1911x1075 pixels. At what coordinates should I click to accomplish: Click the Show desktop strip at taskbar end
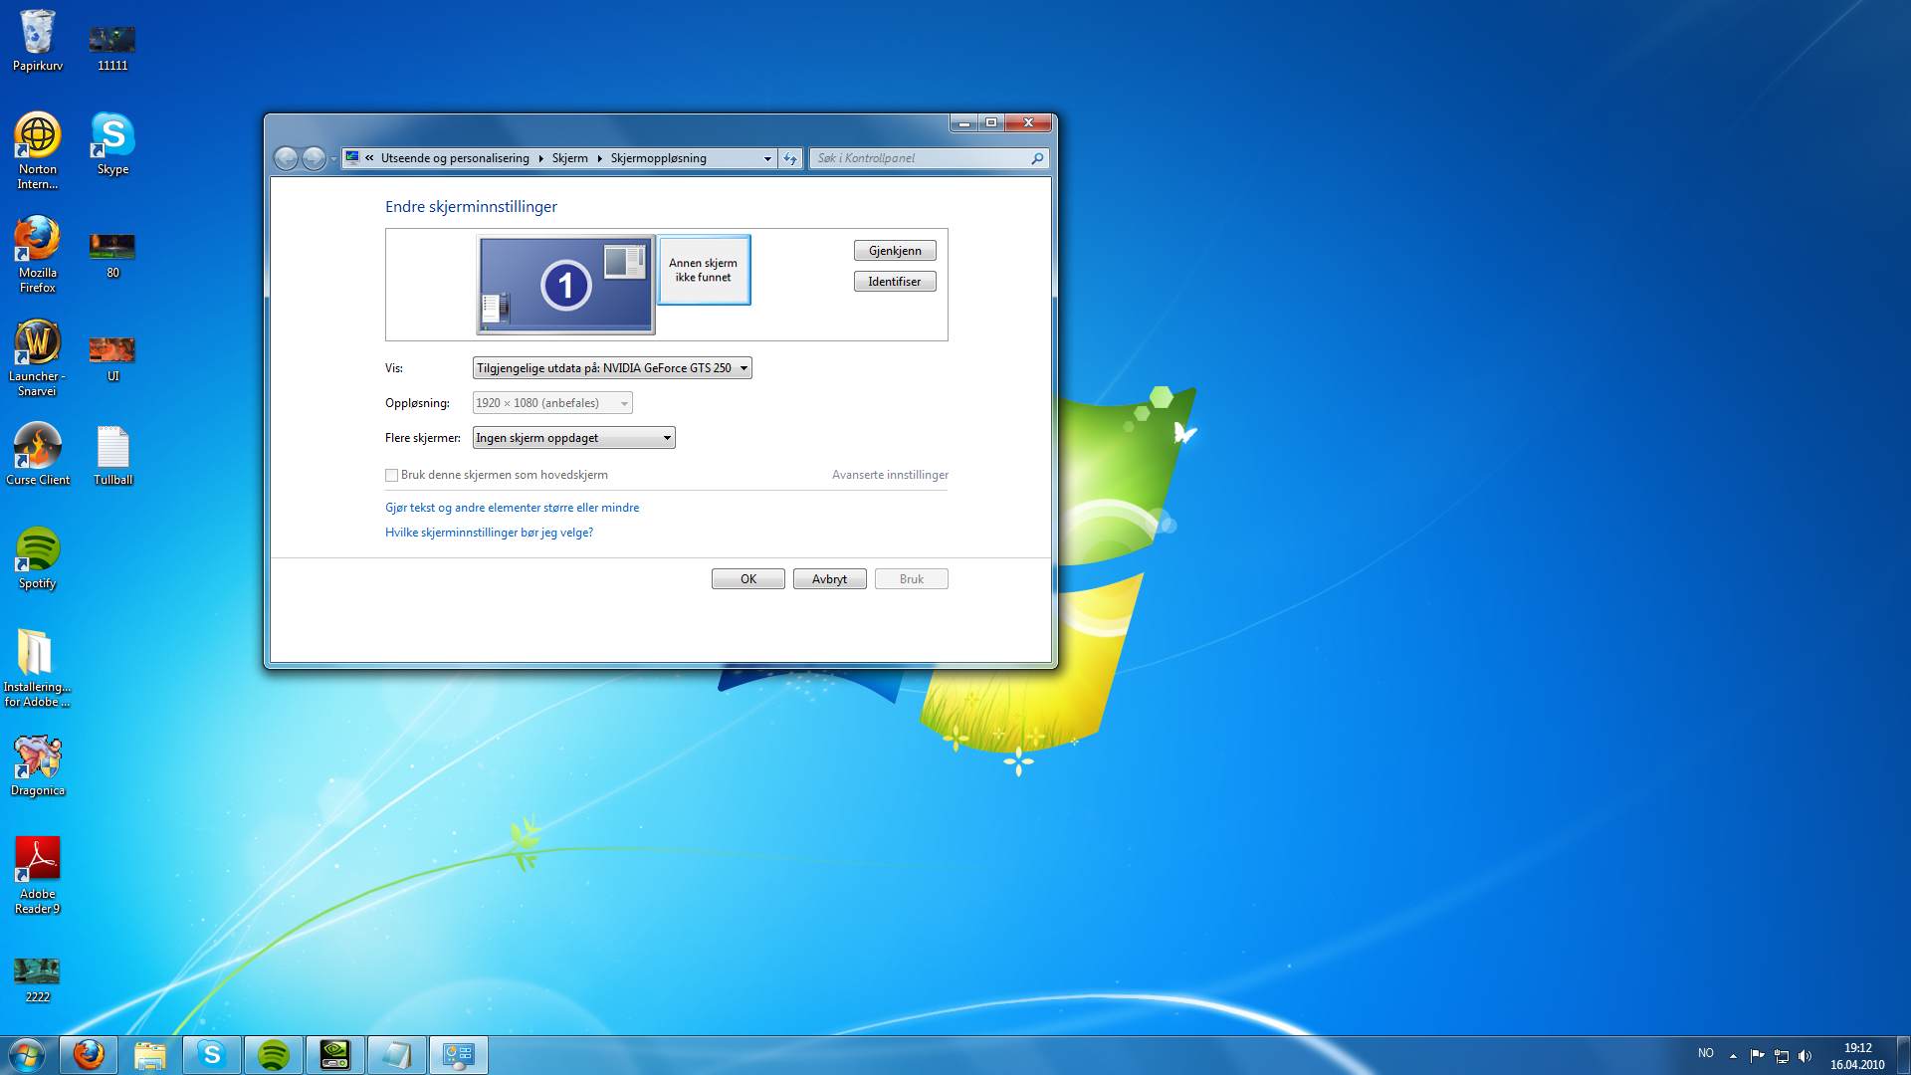pyautogui.click(x=1903, y=1055)
